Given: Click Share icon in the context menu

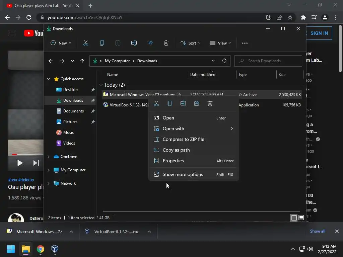Looking at the screenshot, I should pos(197,104).
